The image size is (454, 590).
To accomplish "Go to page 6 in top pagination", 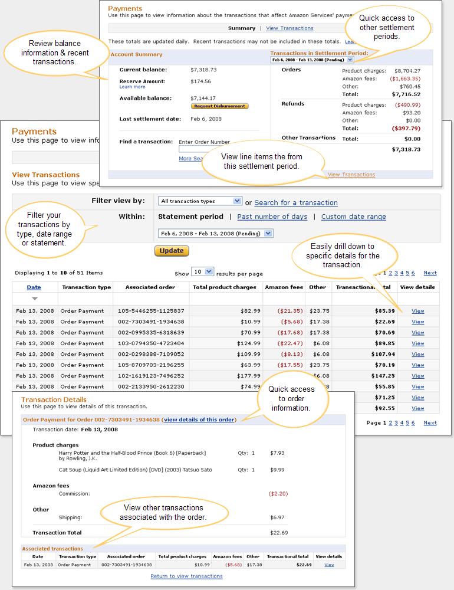I will point(413,273).
